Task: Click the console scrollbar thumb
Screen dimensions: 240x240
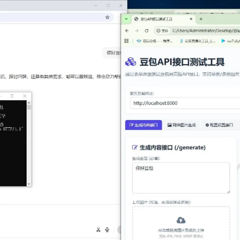Action: click(x=29, y=107)
